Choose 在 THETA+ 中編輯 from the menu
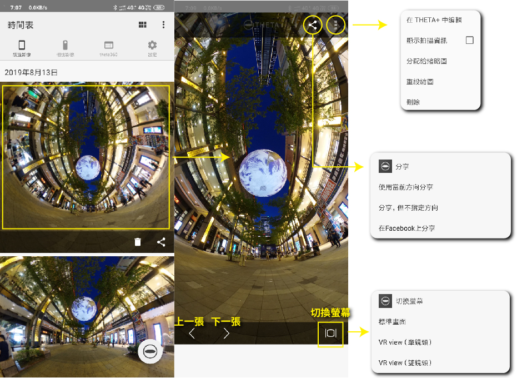Viewport: 522px width, 378px height. 434,20
